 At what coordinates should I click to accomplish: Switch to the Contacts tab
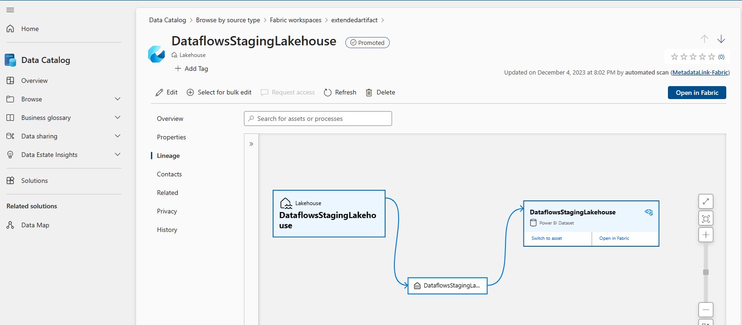coord(169,174)
